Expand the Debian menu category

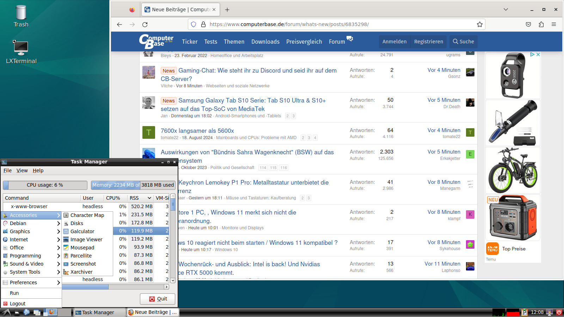click(31, 223)
